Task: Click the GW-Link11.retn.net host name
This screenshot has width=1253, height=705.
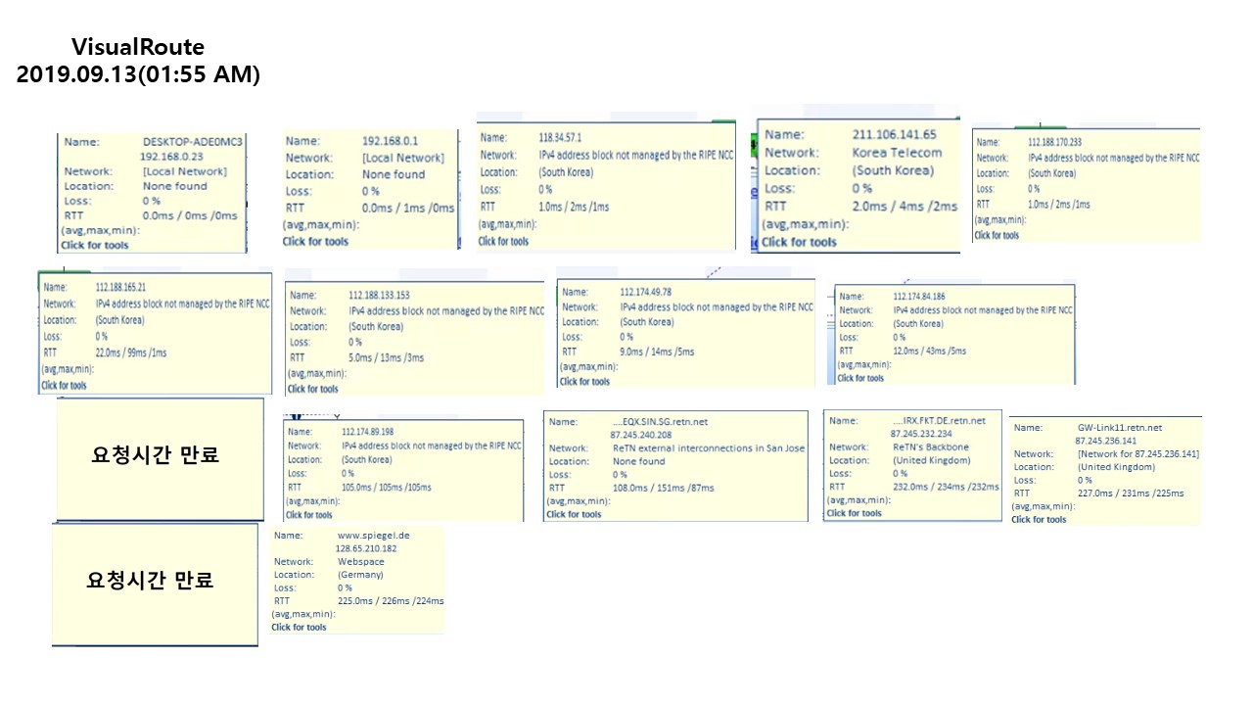Action: coord(1120,428)
